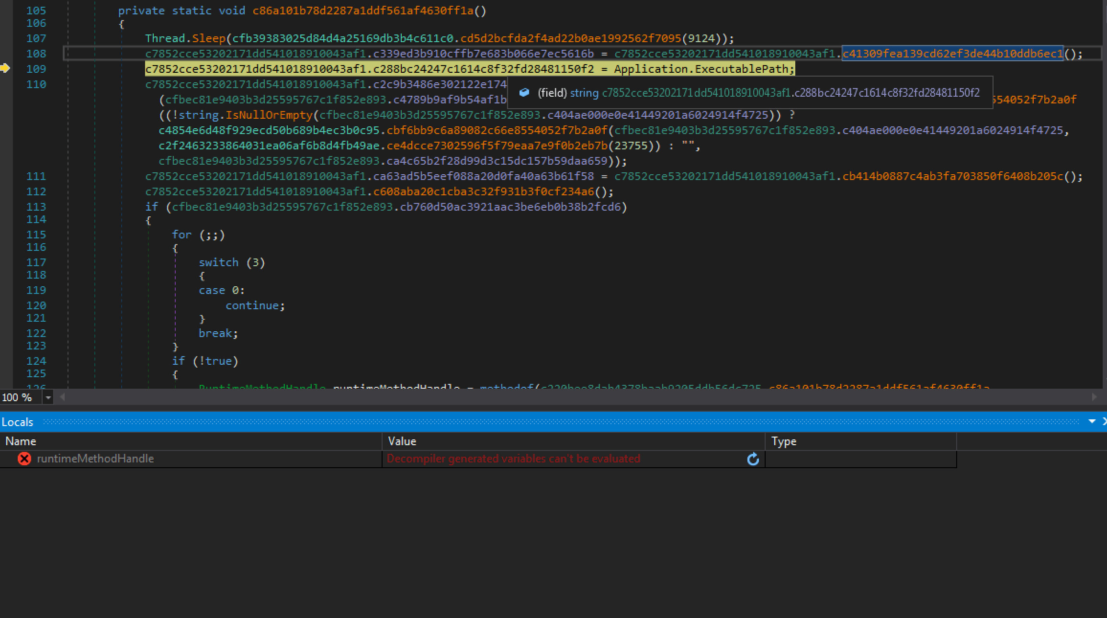Click the number 23755 in line 110 expression
Image resolution: width=1107 pixels, height=618 pixels.
(x=631, y=146)
